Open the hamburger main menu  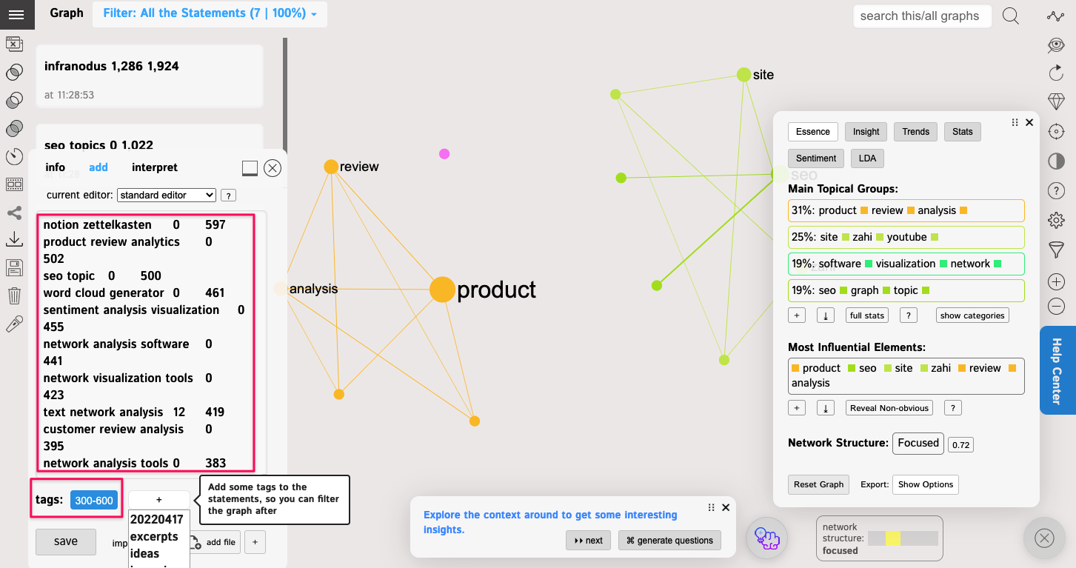16,14
